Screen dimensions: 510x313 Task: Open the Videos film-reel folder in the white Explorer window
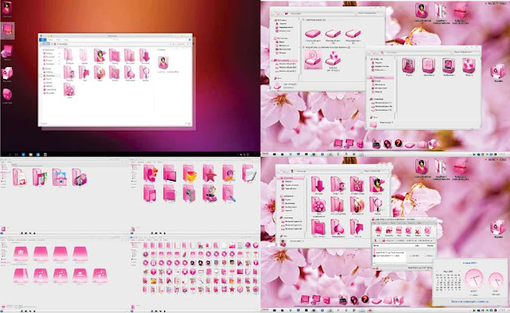69,90
